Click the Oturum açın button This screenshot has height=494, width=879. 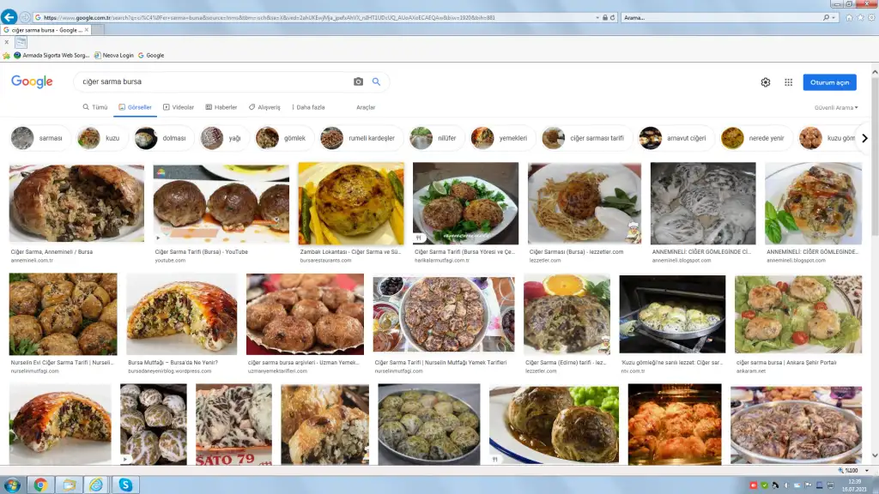coord(827,81)
